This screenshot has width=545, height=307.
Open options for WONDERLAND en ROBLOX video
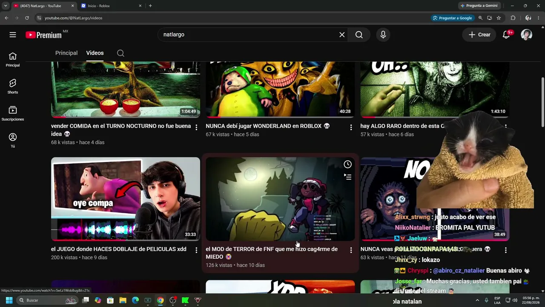351,127
